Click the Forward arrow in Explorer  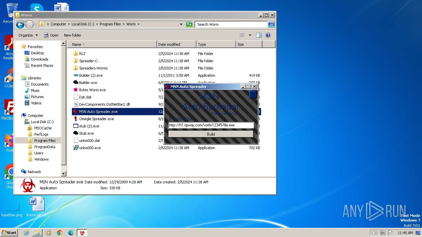(x=29, y=24)
